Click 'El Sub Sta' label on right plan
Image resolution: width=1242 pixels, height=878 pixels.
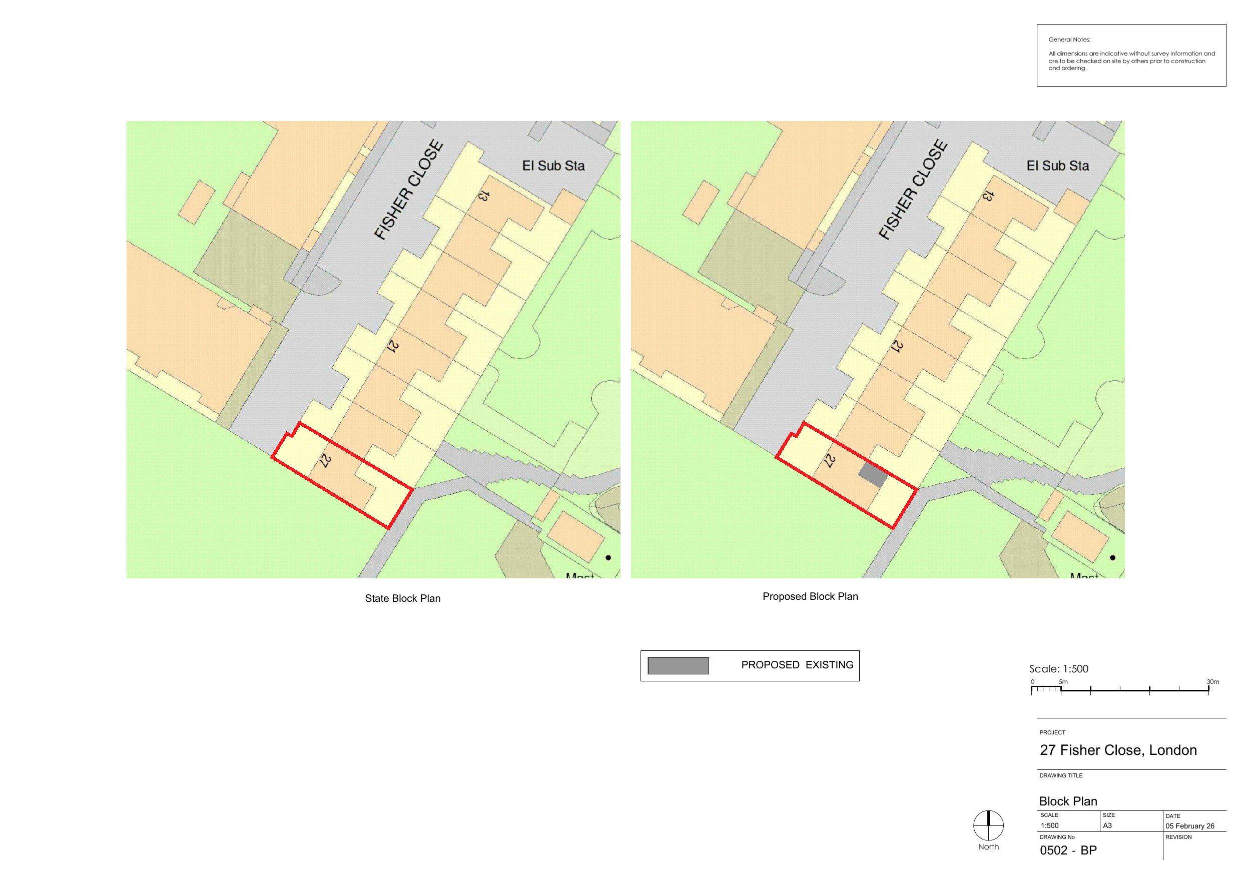pos(1057,166)
